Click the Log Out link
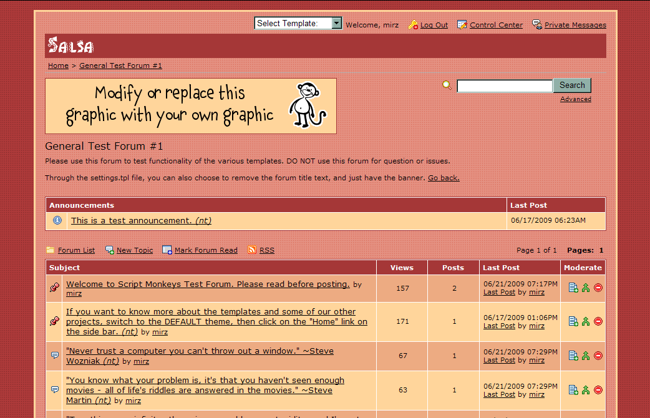Screen dimensions: 650x418 434,25
